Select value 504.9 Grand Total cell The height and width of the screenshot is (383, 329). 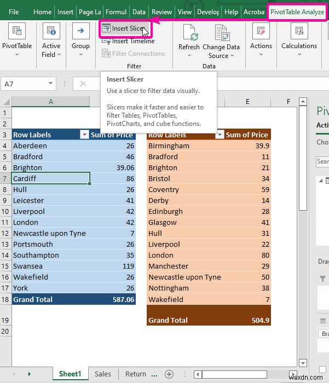(x=247, y=315)
